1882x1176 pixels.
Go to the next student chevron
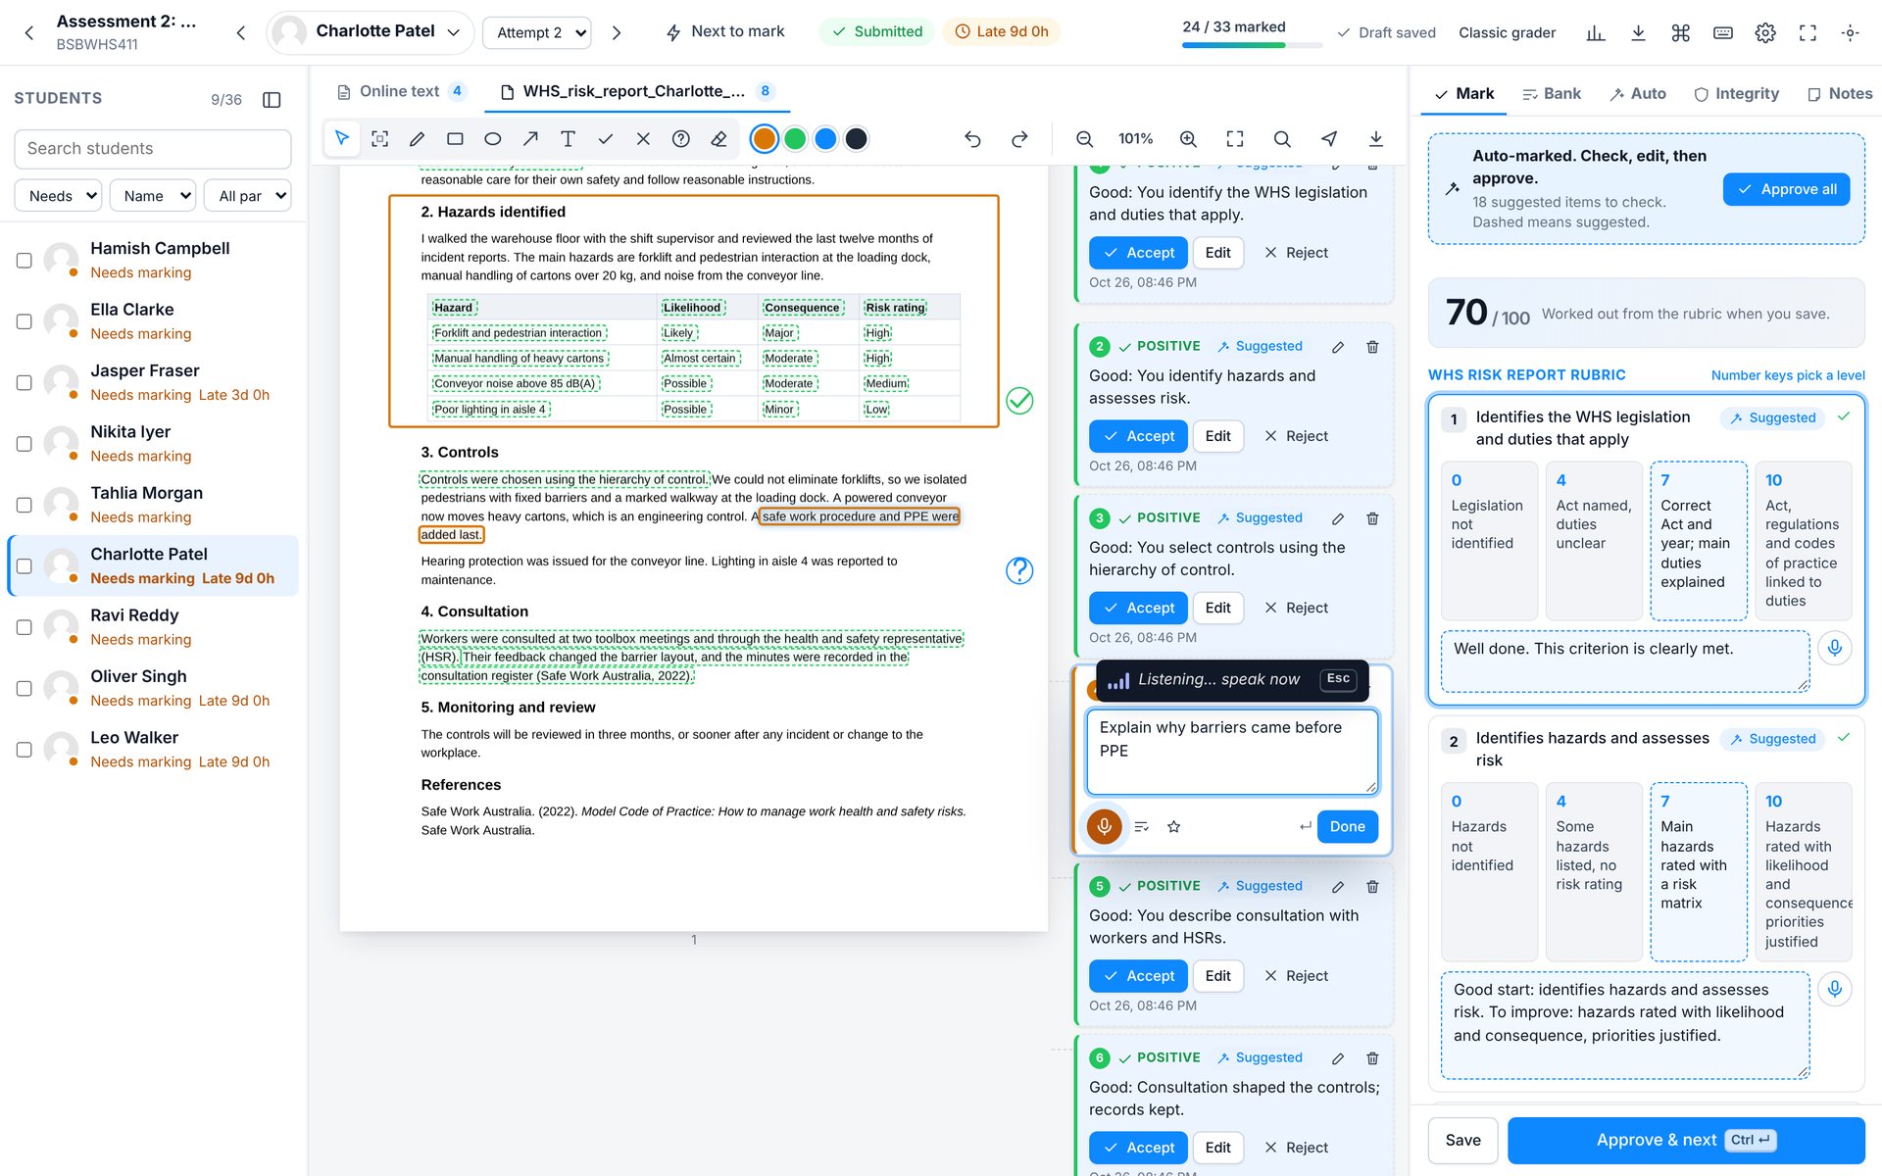click(x=617, y=32)
